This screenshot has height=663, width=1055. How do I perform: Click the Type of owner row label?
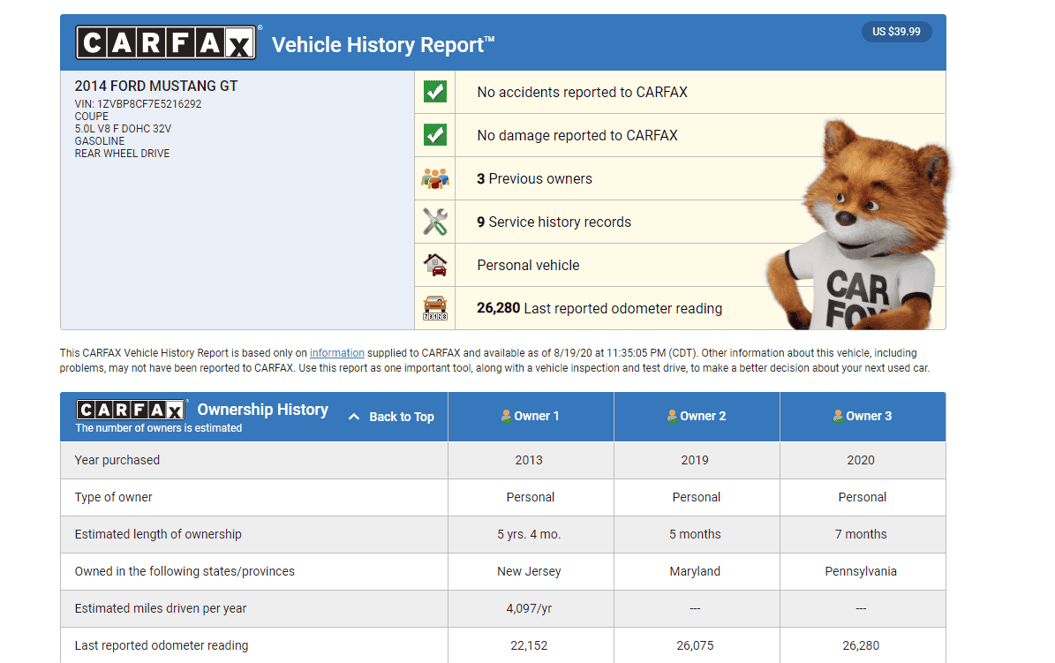(113, 497)
